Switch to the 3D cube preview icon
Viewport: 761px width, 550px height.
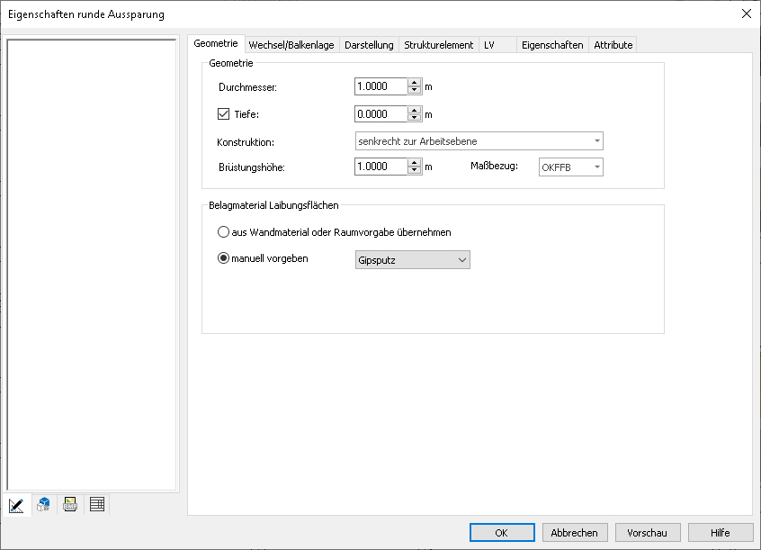pyautogui.click(x=43, y=505)
